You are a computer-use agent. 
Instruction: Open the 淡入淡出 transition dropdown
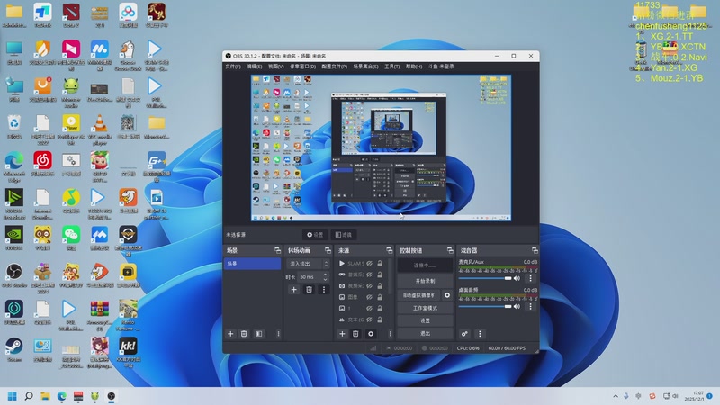[308, 264]
